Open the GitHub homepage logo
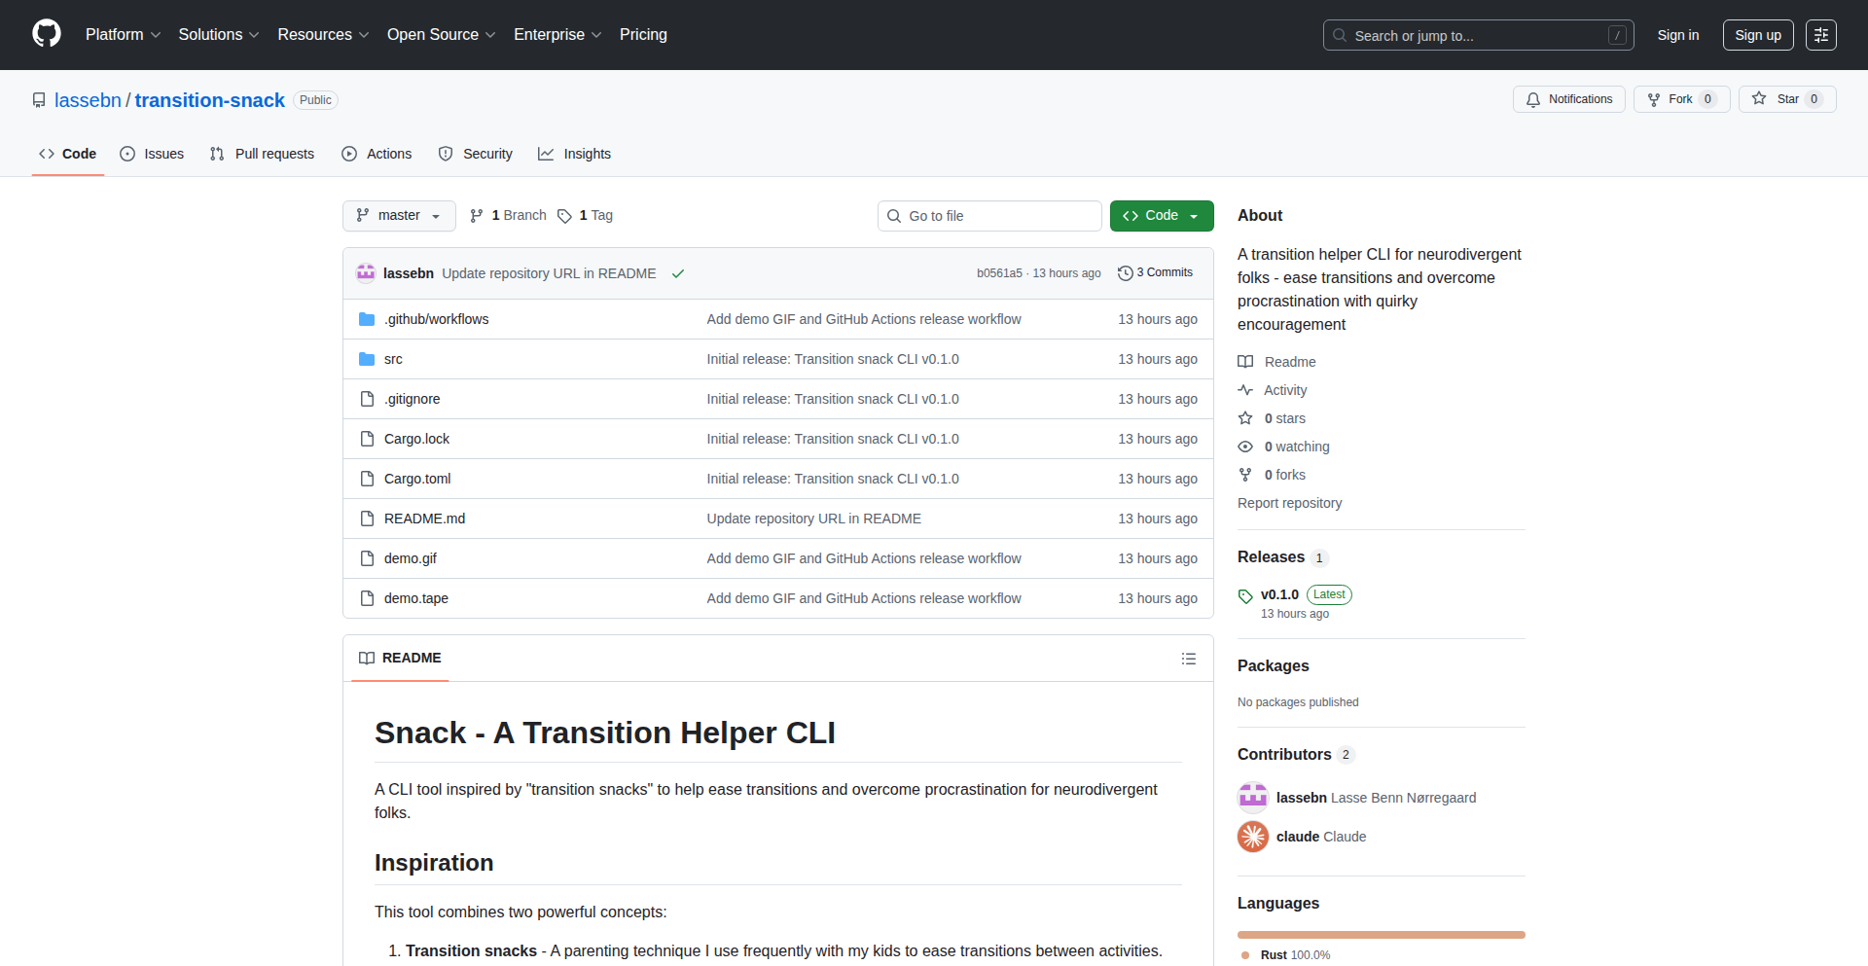 point(47,34)
